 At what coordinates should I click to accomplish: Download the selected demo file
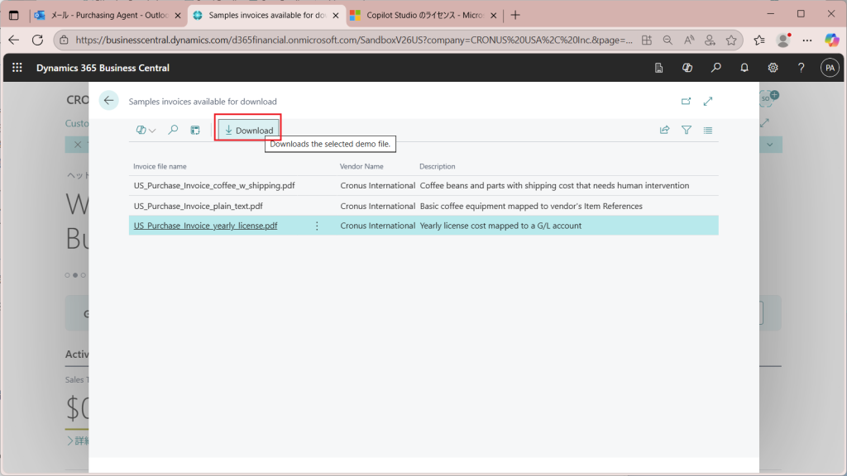[x=248, y=130]
